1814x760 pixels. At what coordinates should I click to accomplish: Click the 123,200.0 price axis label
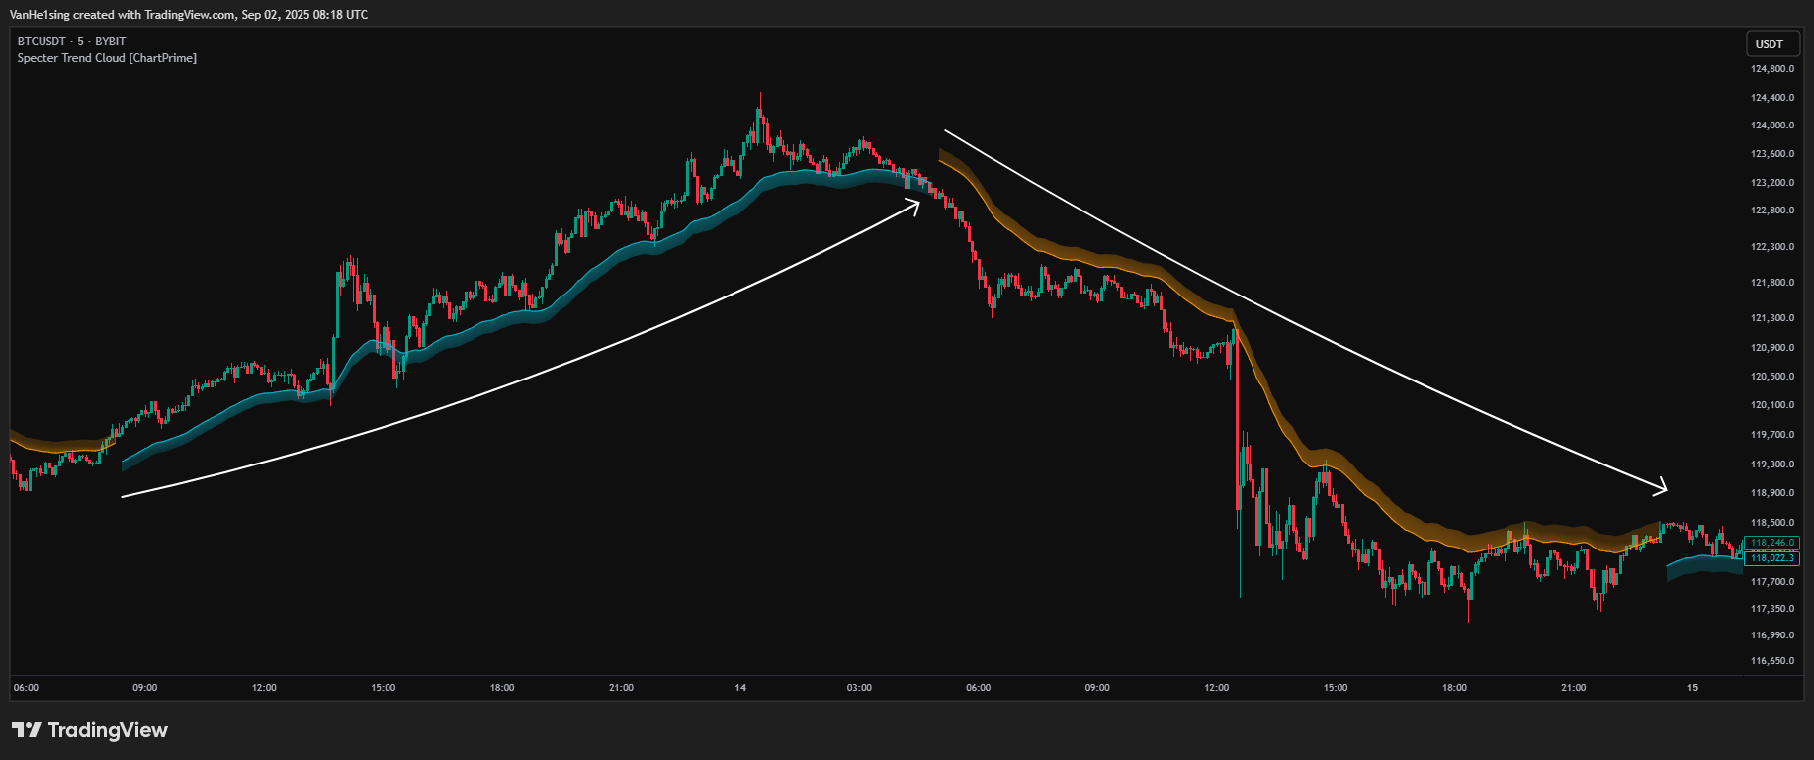1772,183
